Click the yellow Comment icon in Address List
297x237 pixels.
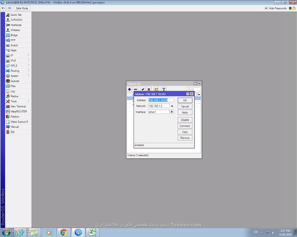156,89
